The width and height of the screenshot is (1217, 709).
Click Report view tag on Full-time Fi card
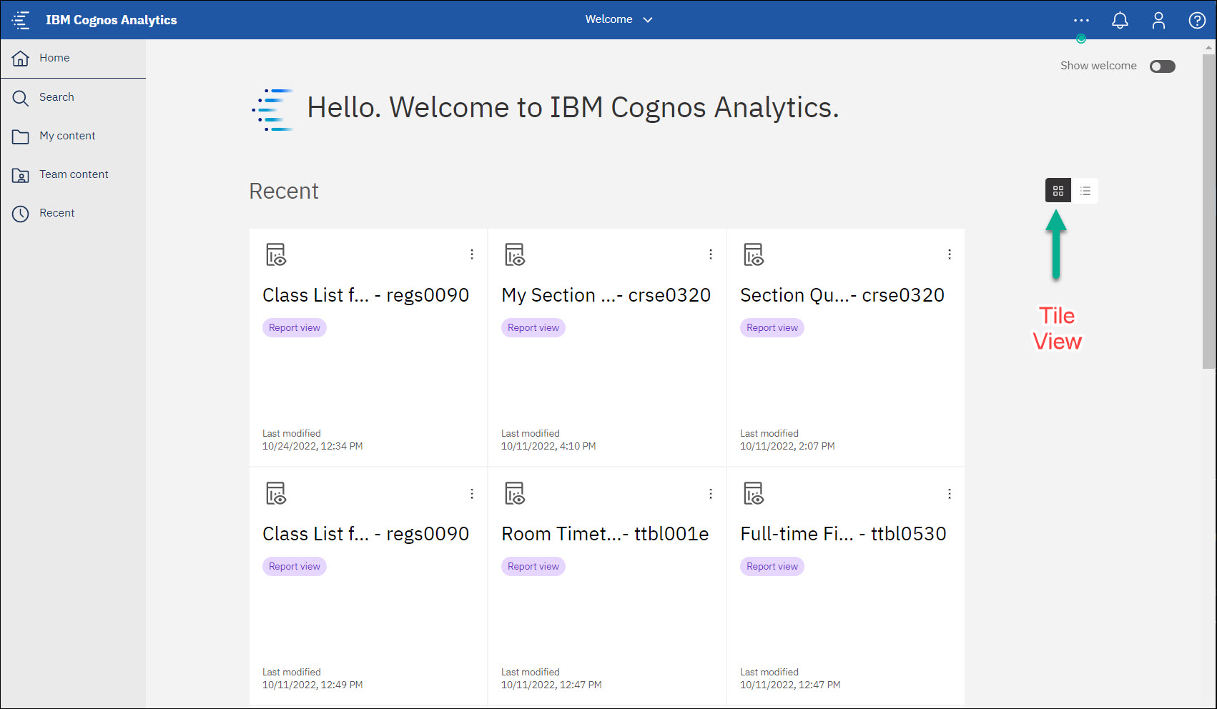click(x=772, y=566)
